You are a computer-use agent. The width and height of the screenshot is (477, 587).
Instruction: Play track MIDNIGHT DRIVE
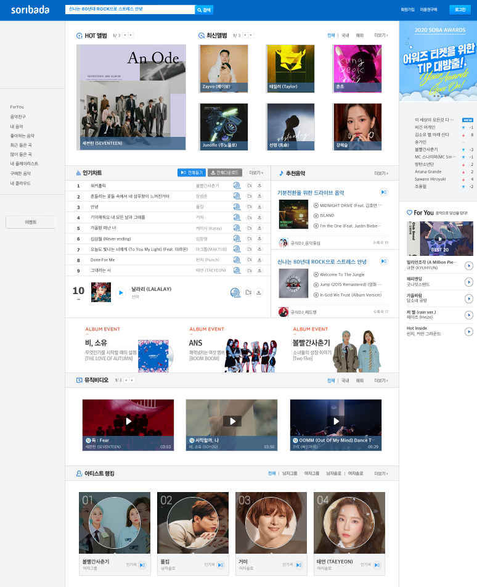pos(316,205)
